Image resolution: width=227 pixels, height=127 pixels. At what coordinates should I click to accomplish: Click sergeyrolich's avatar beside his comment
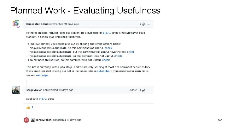click(16, 90)
